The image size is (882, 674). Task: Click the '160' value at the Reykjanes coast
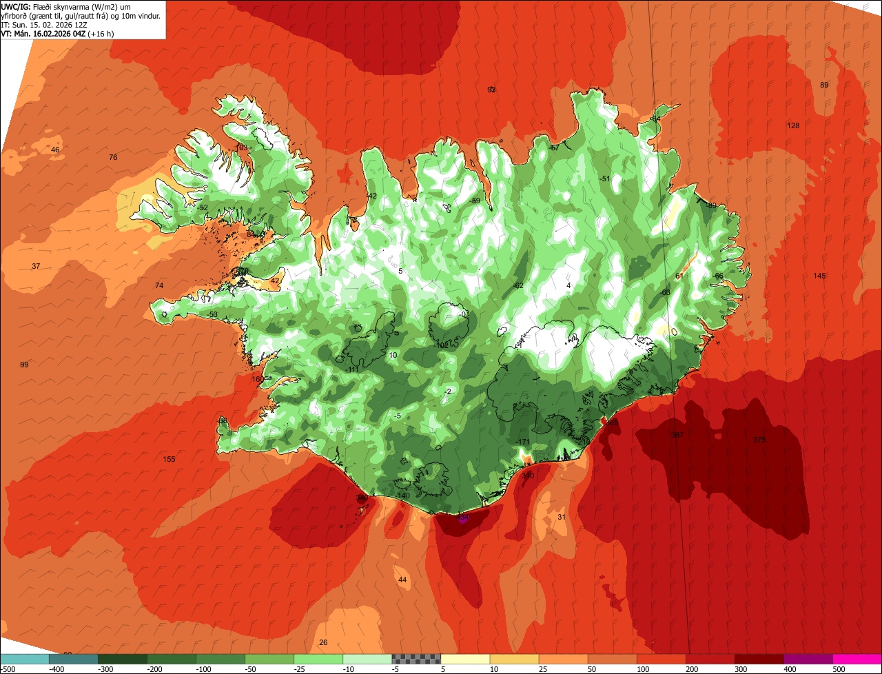[x=258, y=379]
